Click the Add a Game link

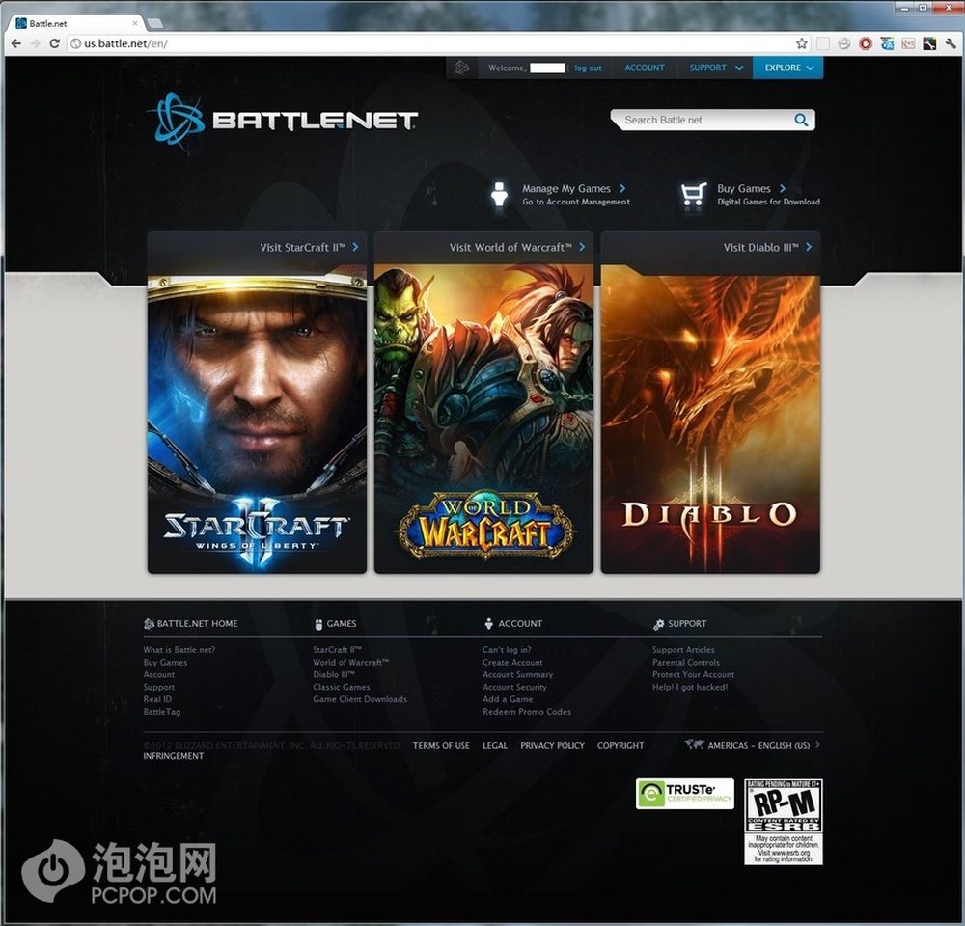[508, 699]
